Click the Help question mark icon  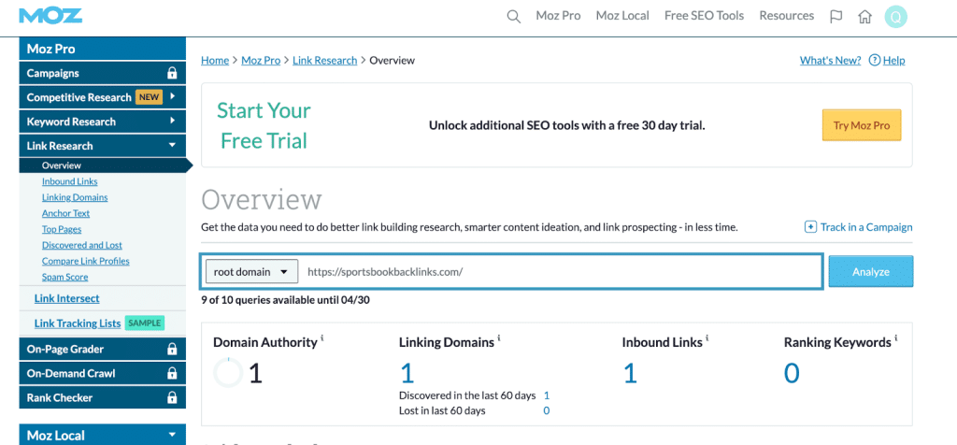point(875,61)
